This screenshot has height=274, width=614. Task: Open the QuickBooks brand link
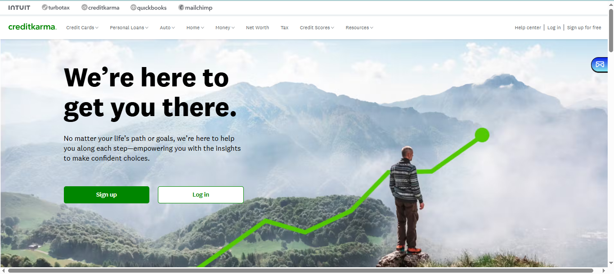148,8
